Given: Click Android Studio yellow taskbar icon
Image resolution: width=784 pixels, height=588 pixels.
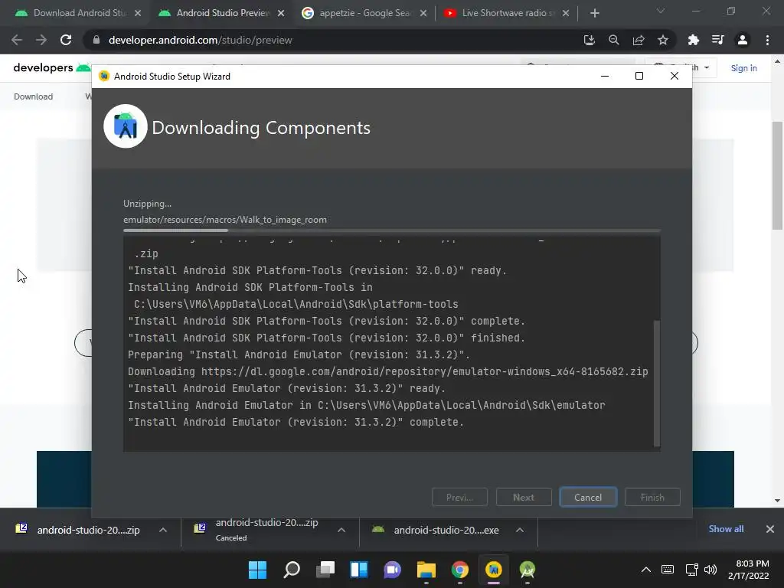Looking at the screenshot, I should click(x=494, y=570).
